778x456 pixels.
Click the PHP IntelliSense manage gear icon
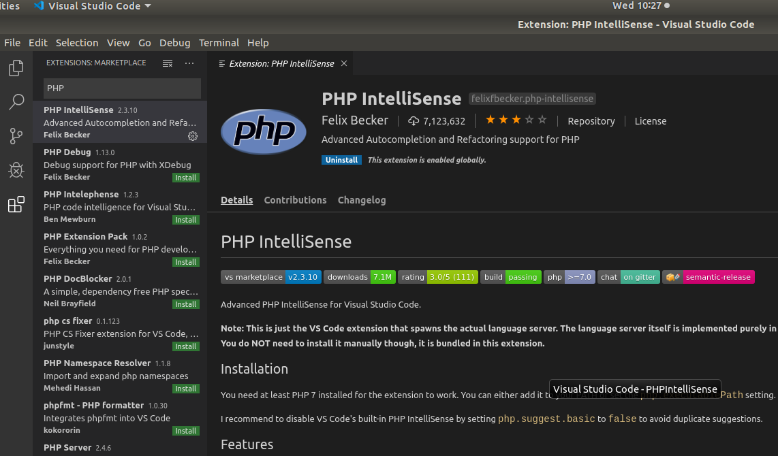(x=193, y=136)
